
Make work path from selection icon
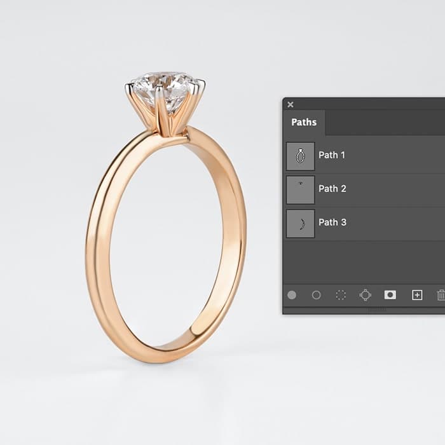pyautogui.click(x=366, y=295)
